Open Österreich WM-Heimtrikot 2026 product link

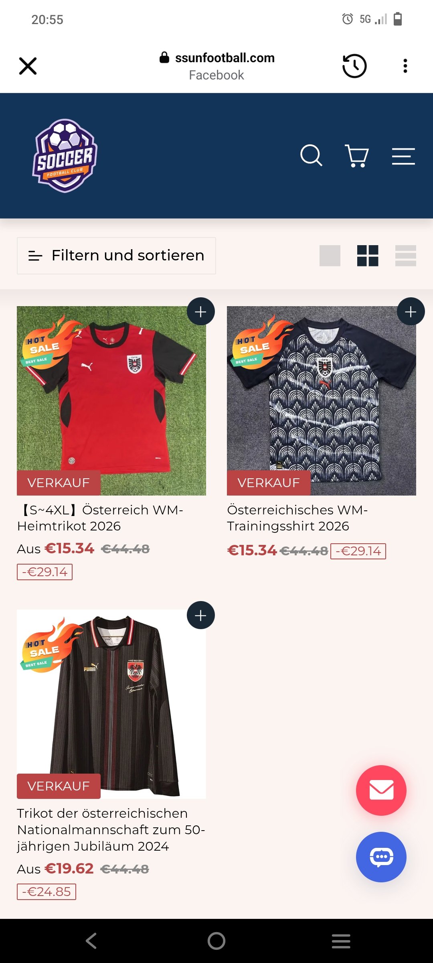pos(100,518)
